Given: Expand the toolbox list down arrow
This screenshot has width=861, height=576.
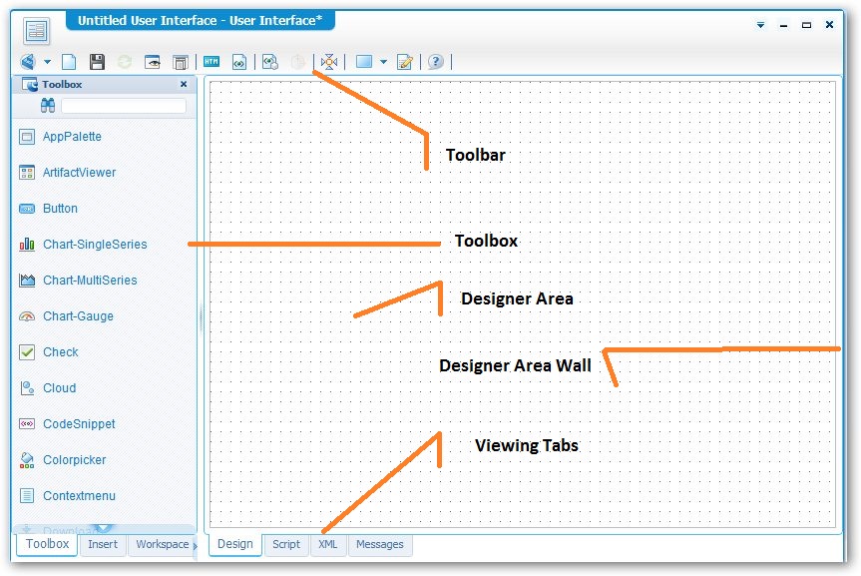Looking at the screenshot, I should pos(103,529).
